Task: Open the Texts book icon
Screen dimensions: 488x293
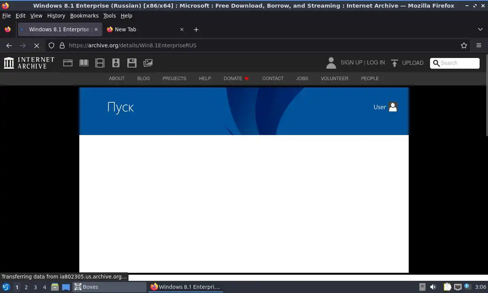Action: [x=84, y=63]
